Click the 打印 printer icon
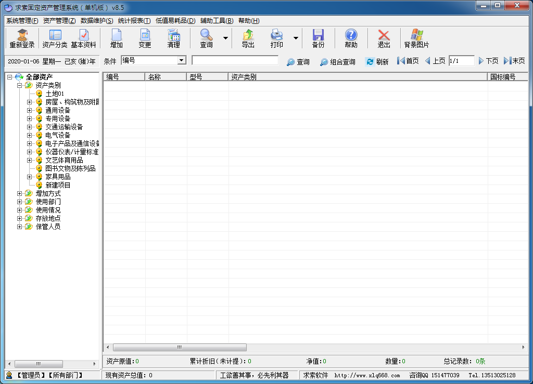 277,38
